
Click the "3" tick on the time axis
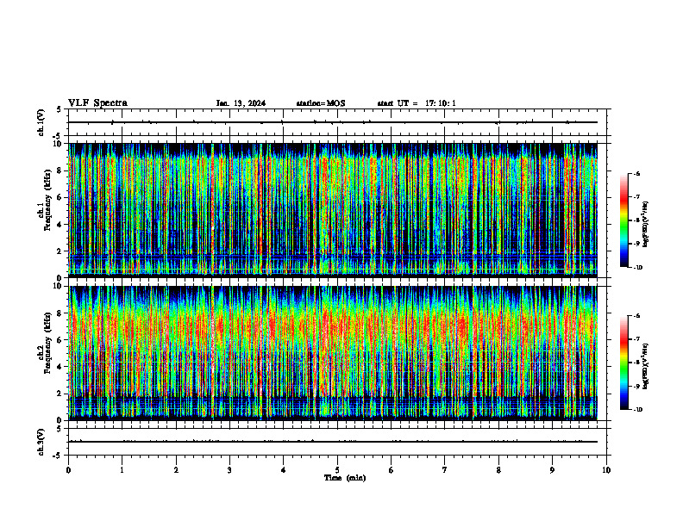point(229,470)
